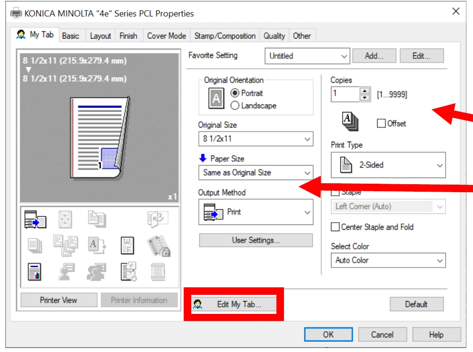Expand the Select Color Auto Color dropdown
Image resolution: width=473 pixels, height=352 pixels.
pos(388,260)
